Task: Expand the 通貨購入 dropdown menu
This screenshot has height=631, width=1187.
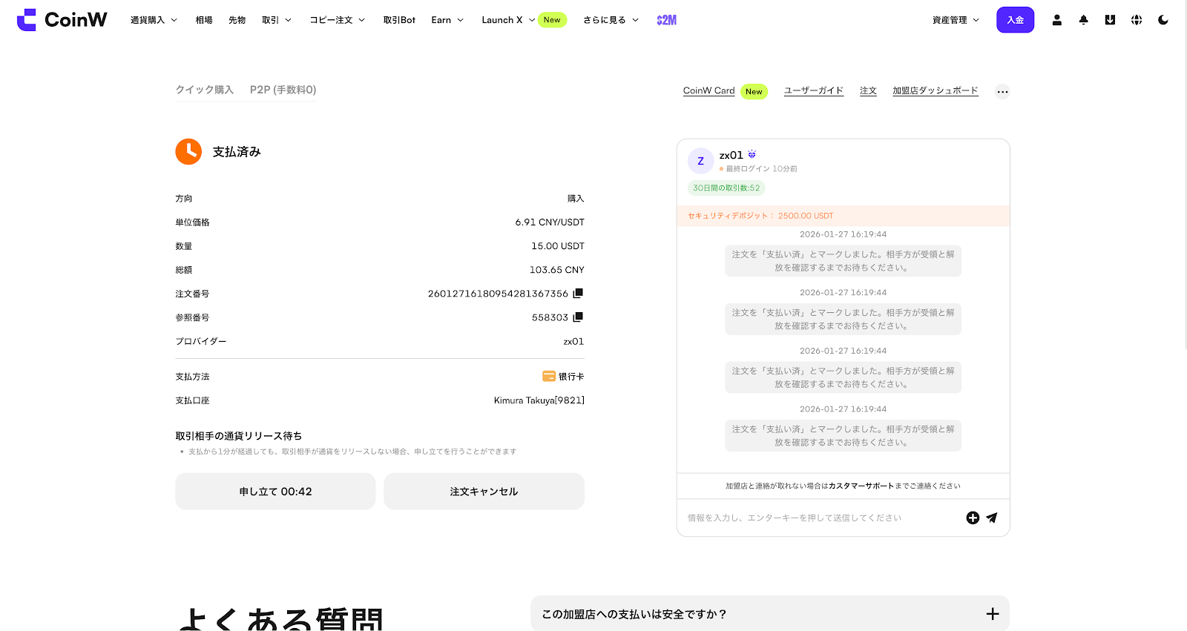Action: [x=154, y=20]
